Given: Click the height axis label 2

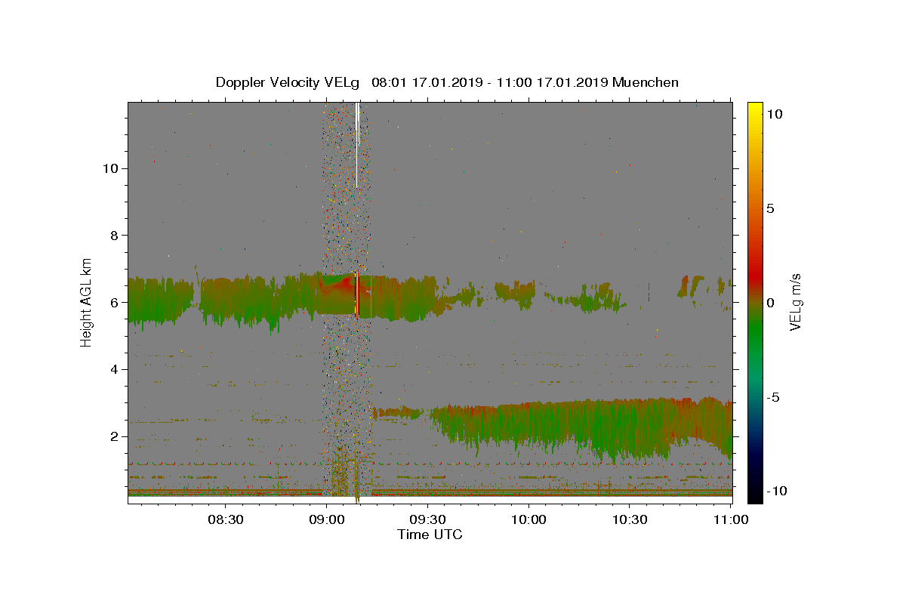Looking at the screenshot, I should pyautogui.click(x=112, y=436).
